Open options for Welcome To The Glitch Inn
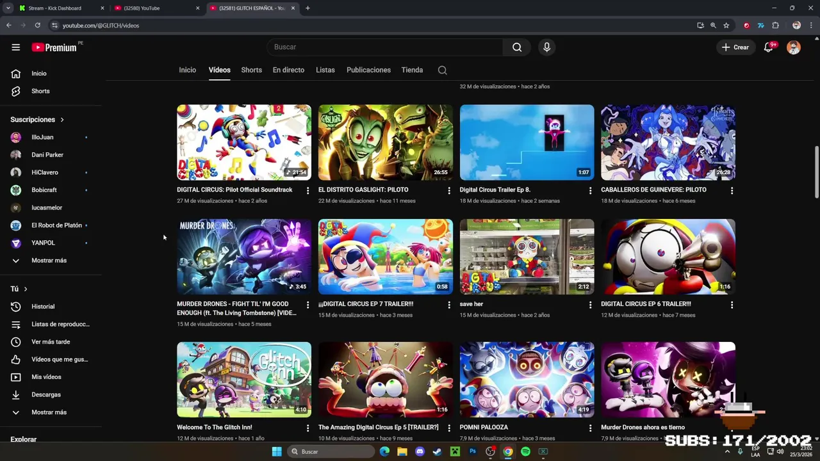 307,428
